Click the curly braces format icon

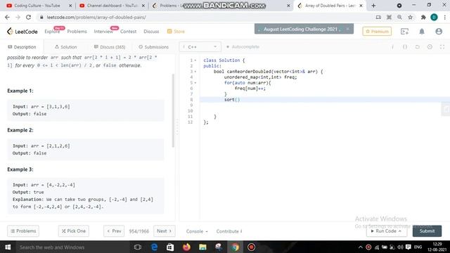coord(405,47)
